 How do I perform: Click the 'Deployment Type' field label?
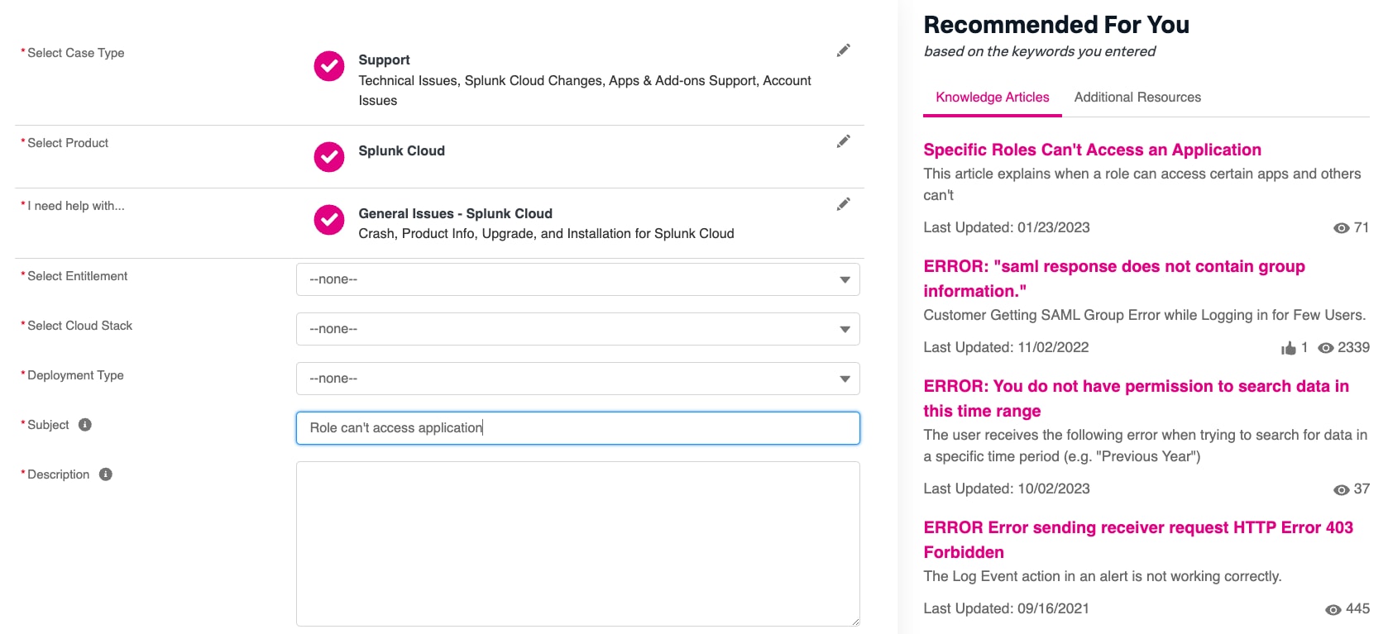point(75,375)
